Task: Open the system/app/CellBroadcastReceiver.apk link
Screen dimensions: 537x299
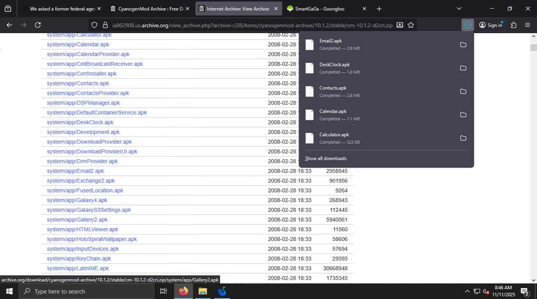Action: [95, 64]
